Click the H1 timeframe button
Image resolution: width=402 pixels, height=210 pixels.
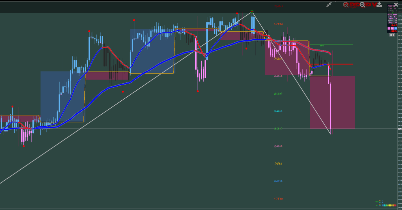(x=392, y=35)
